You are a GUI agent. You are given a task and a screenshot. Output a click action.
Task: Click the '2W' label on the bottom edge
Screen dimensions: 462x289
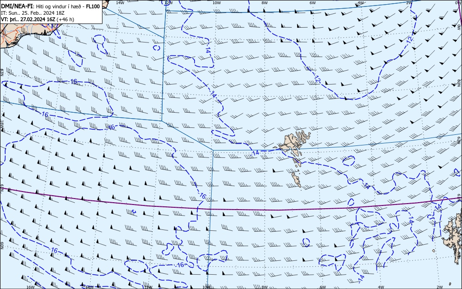(x=440, y=287)
